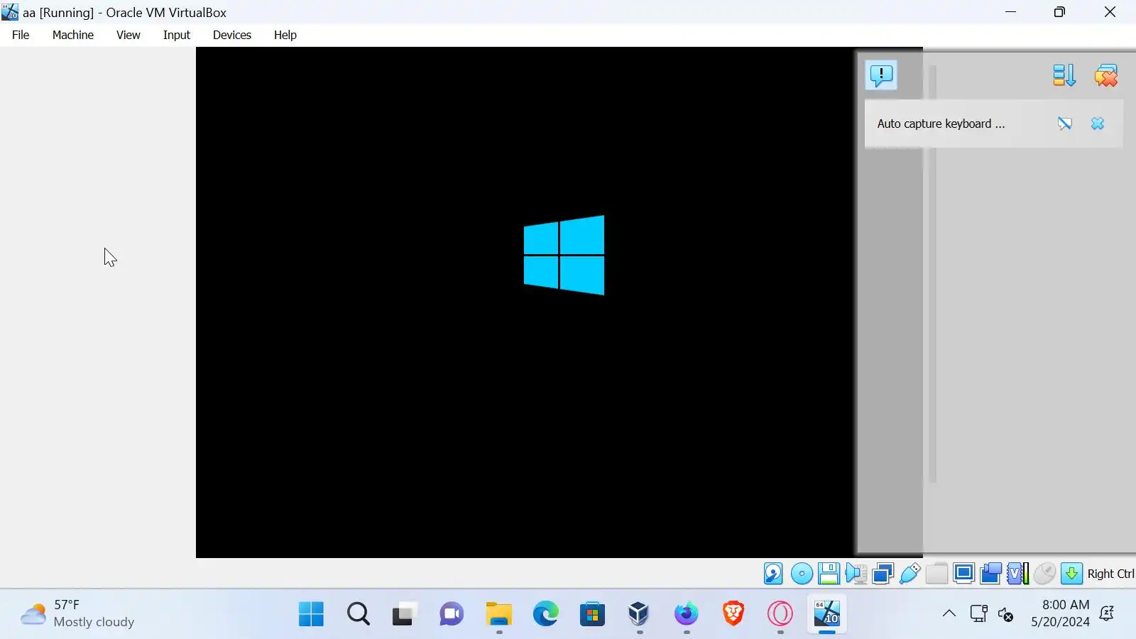Open the weather widget showing 57°F
The height and width of the screenshot is (639, 1136).
point(77,613)
